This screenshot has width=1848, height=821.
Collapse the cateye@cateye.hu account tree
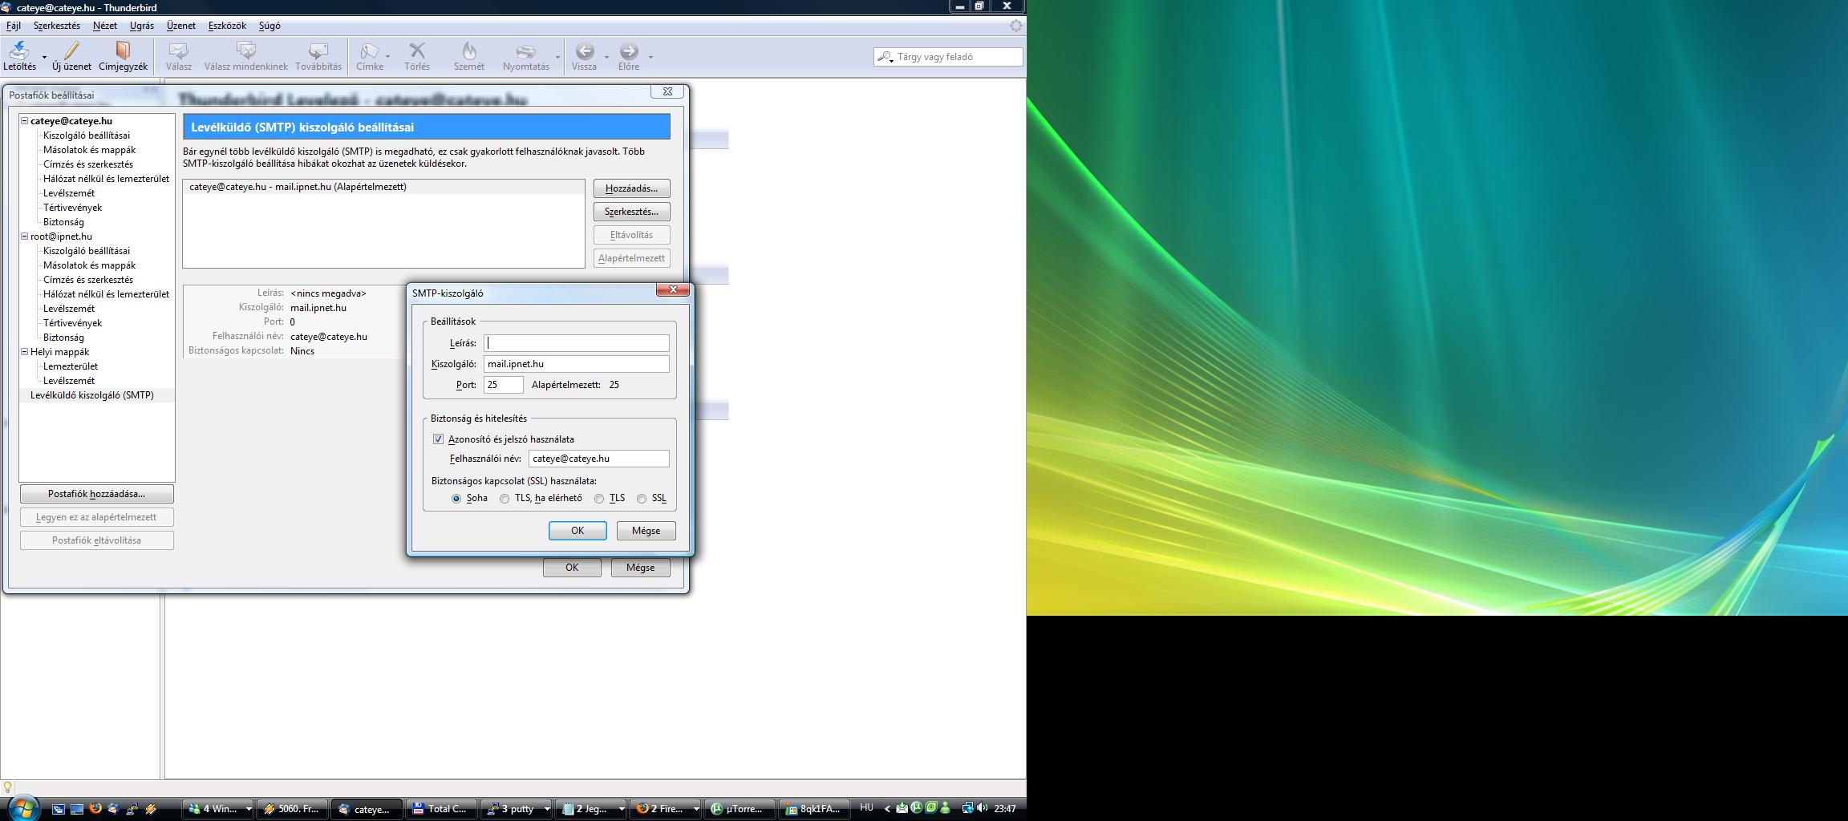click(25, 121)
